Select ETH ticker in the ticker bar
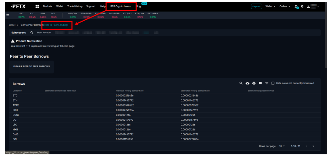The width and height of the screenshot is (332, 159). pyautogui.click(x=42, y=15)
